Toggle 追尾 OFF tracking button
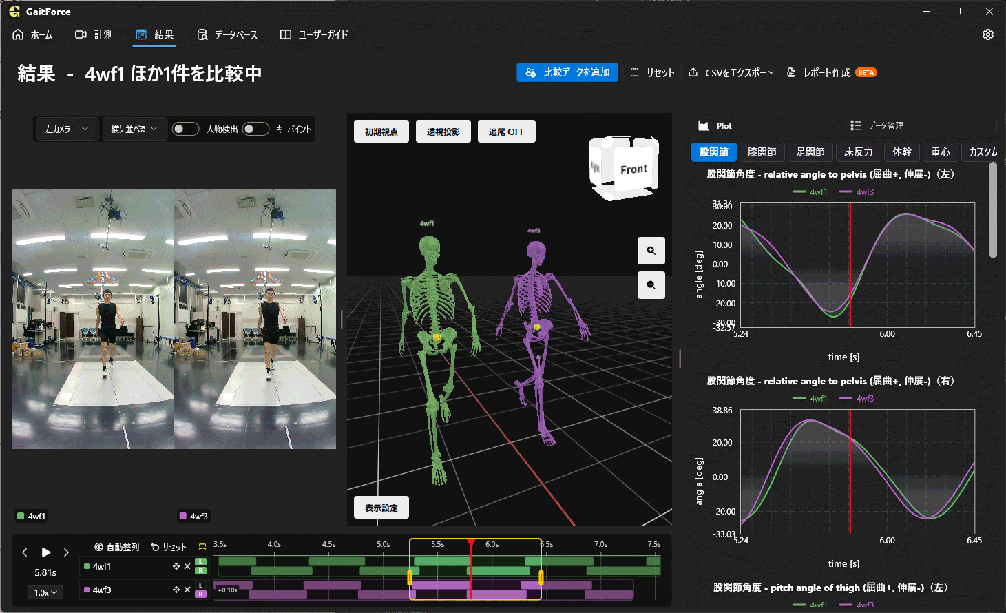1006x613 pixels. [506, 132]
